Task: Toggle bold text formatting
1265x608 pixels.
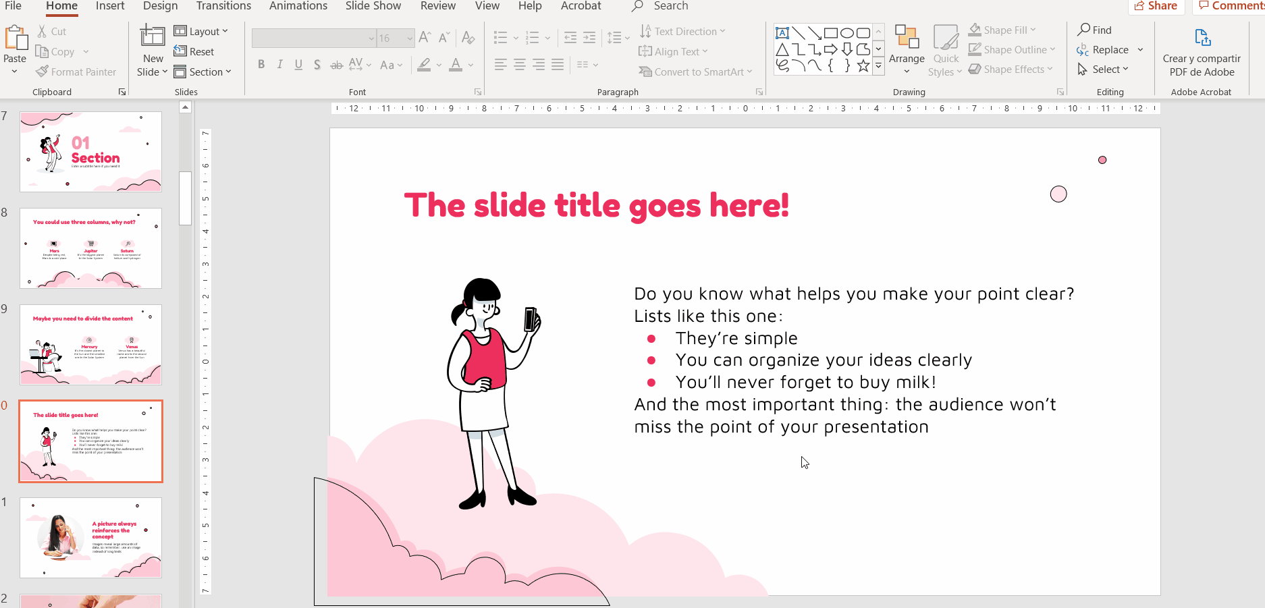Action: (x=261, y=65)
